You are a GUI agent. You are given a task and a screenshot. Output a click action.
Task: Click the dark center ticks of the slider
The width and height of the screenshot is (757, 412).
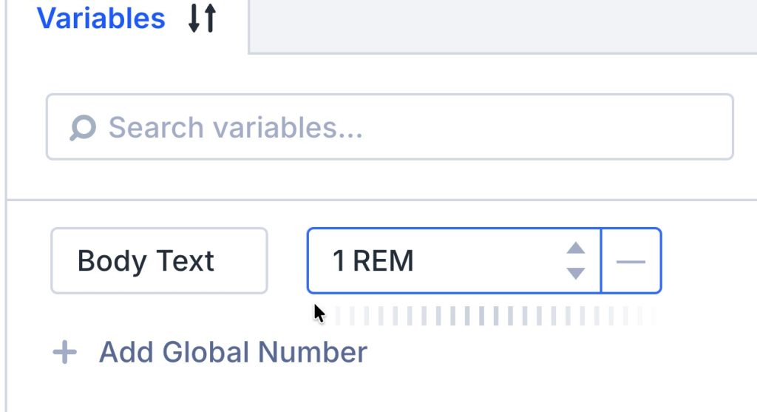click(488, 316)
